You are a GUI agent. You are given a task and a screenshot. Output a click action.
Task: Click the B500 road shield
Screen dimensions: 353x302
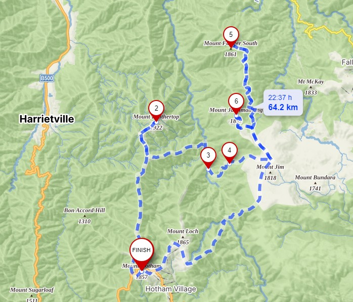pos(47,78)
